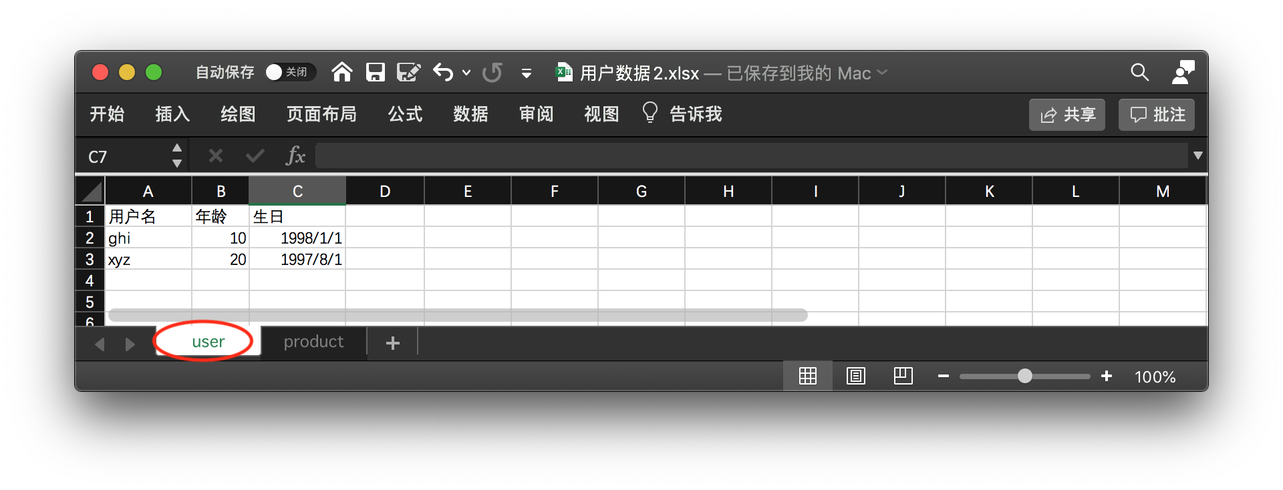Select column A header

[148, 192]
